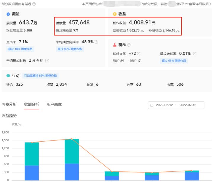
Task: Click the blue 流量 droplet icon
Action: 8,14
